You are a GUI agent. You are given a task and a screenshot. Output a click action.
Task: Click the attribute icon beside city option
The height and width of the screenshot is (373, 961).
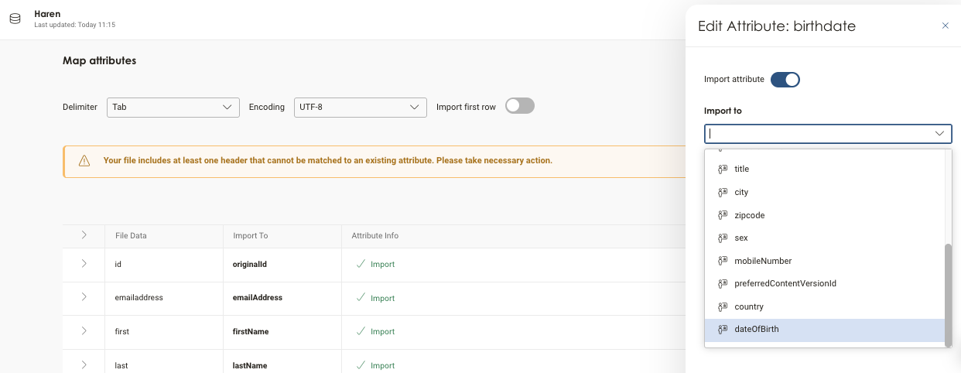[x=723, y=192]
